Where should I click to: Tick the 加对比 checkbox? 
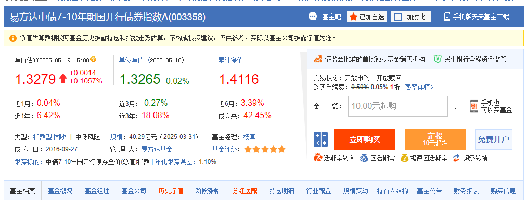tap(397, 17)
